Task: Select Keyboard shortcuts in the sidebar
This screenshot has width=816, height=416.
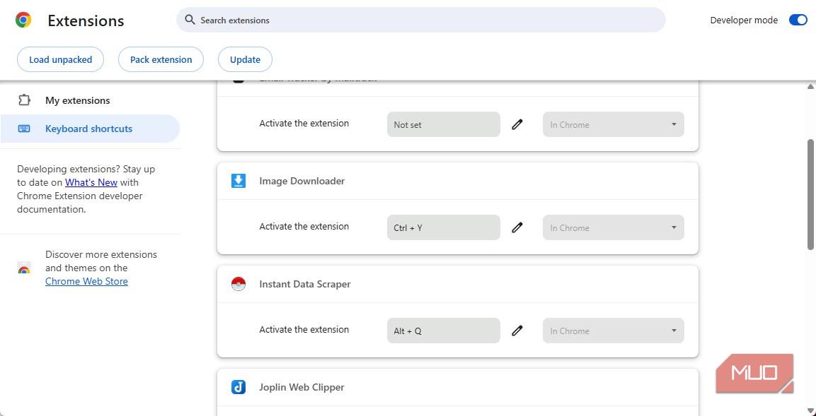Action: coord(88,129)
